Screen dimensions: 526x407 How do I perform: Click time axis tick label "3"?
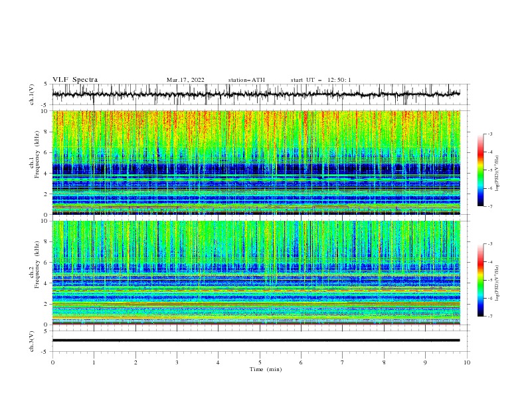pos(177,362)
